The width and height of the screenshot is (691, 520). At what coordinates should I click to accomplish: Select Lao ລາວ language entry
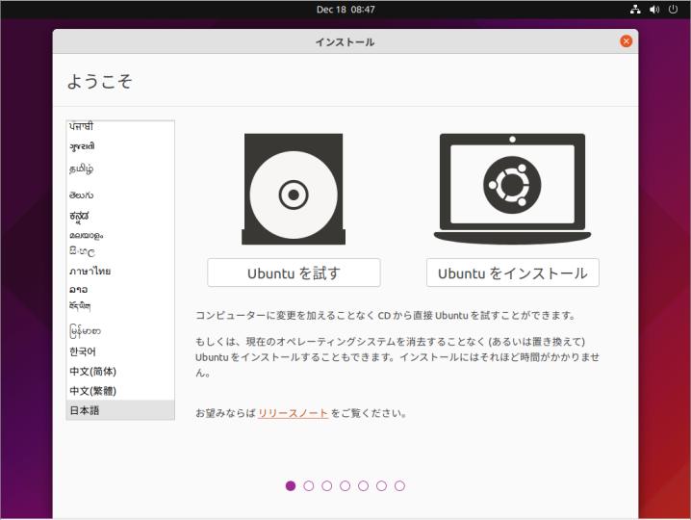pyautogui.click(x=120, y=289)
